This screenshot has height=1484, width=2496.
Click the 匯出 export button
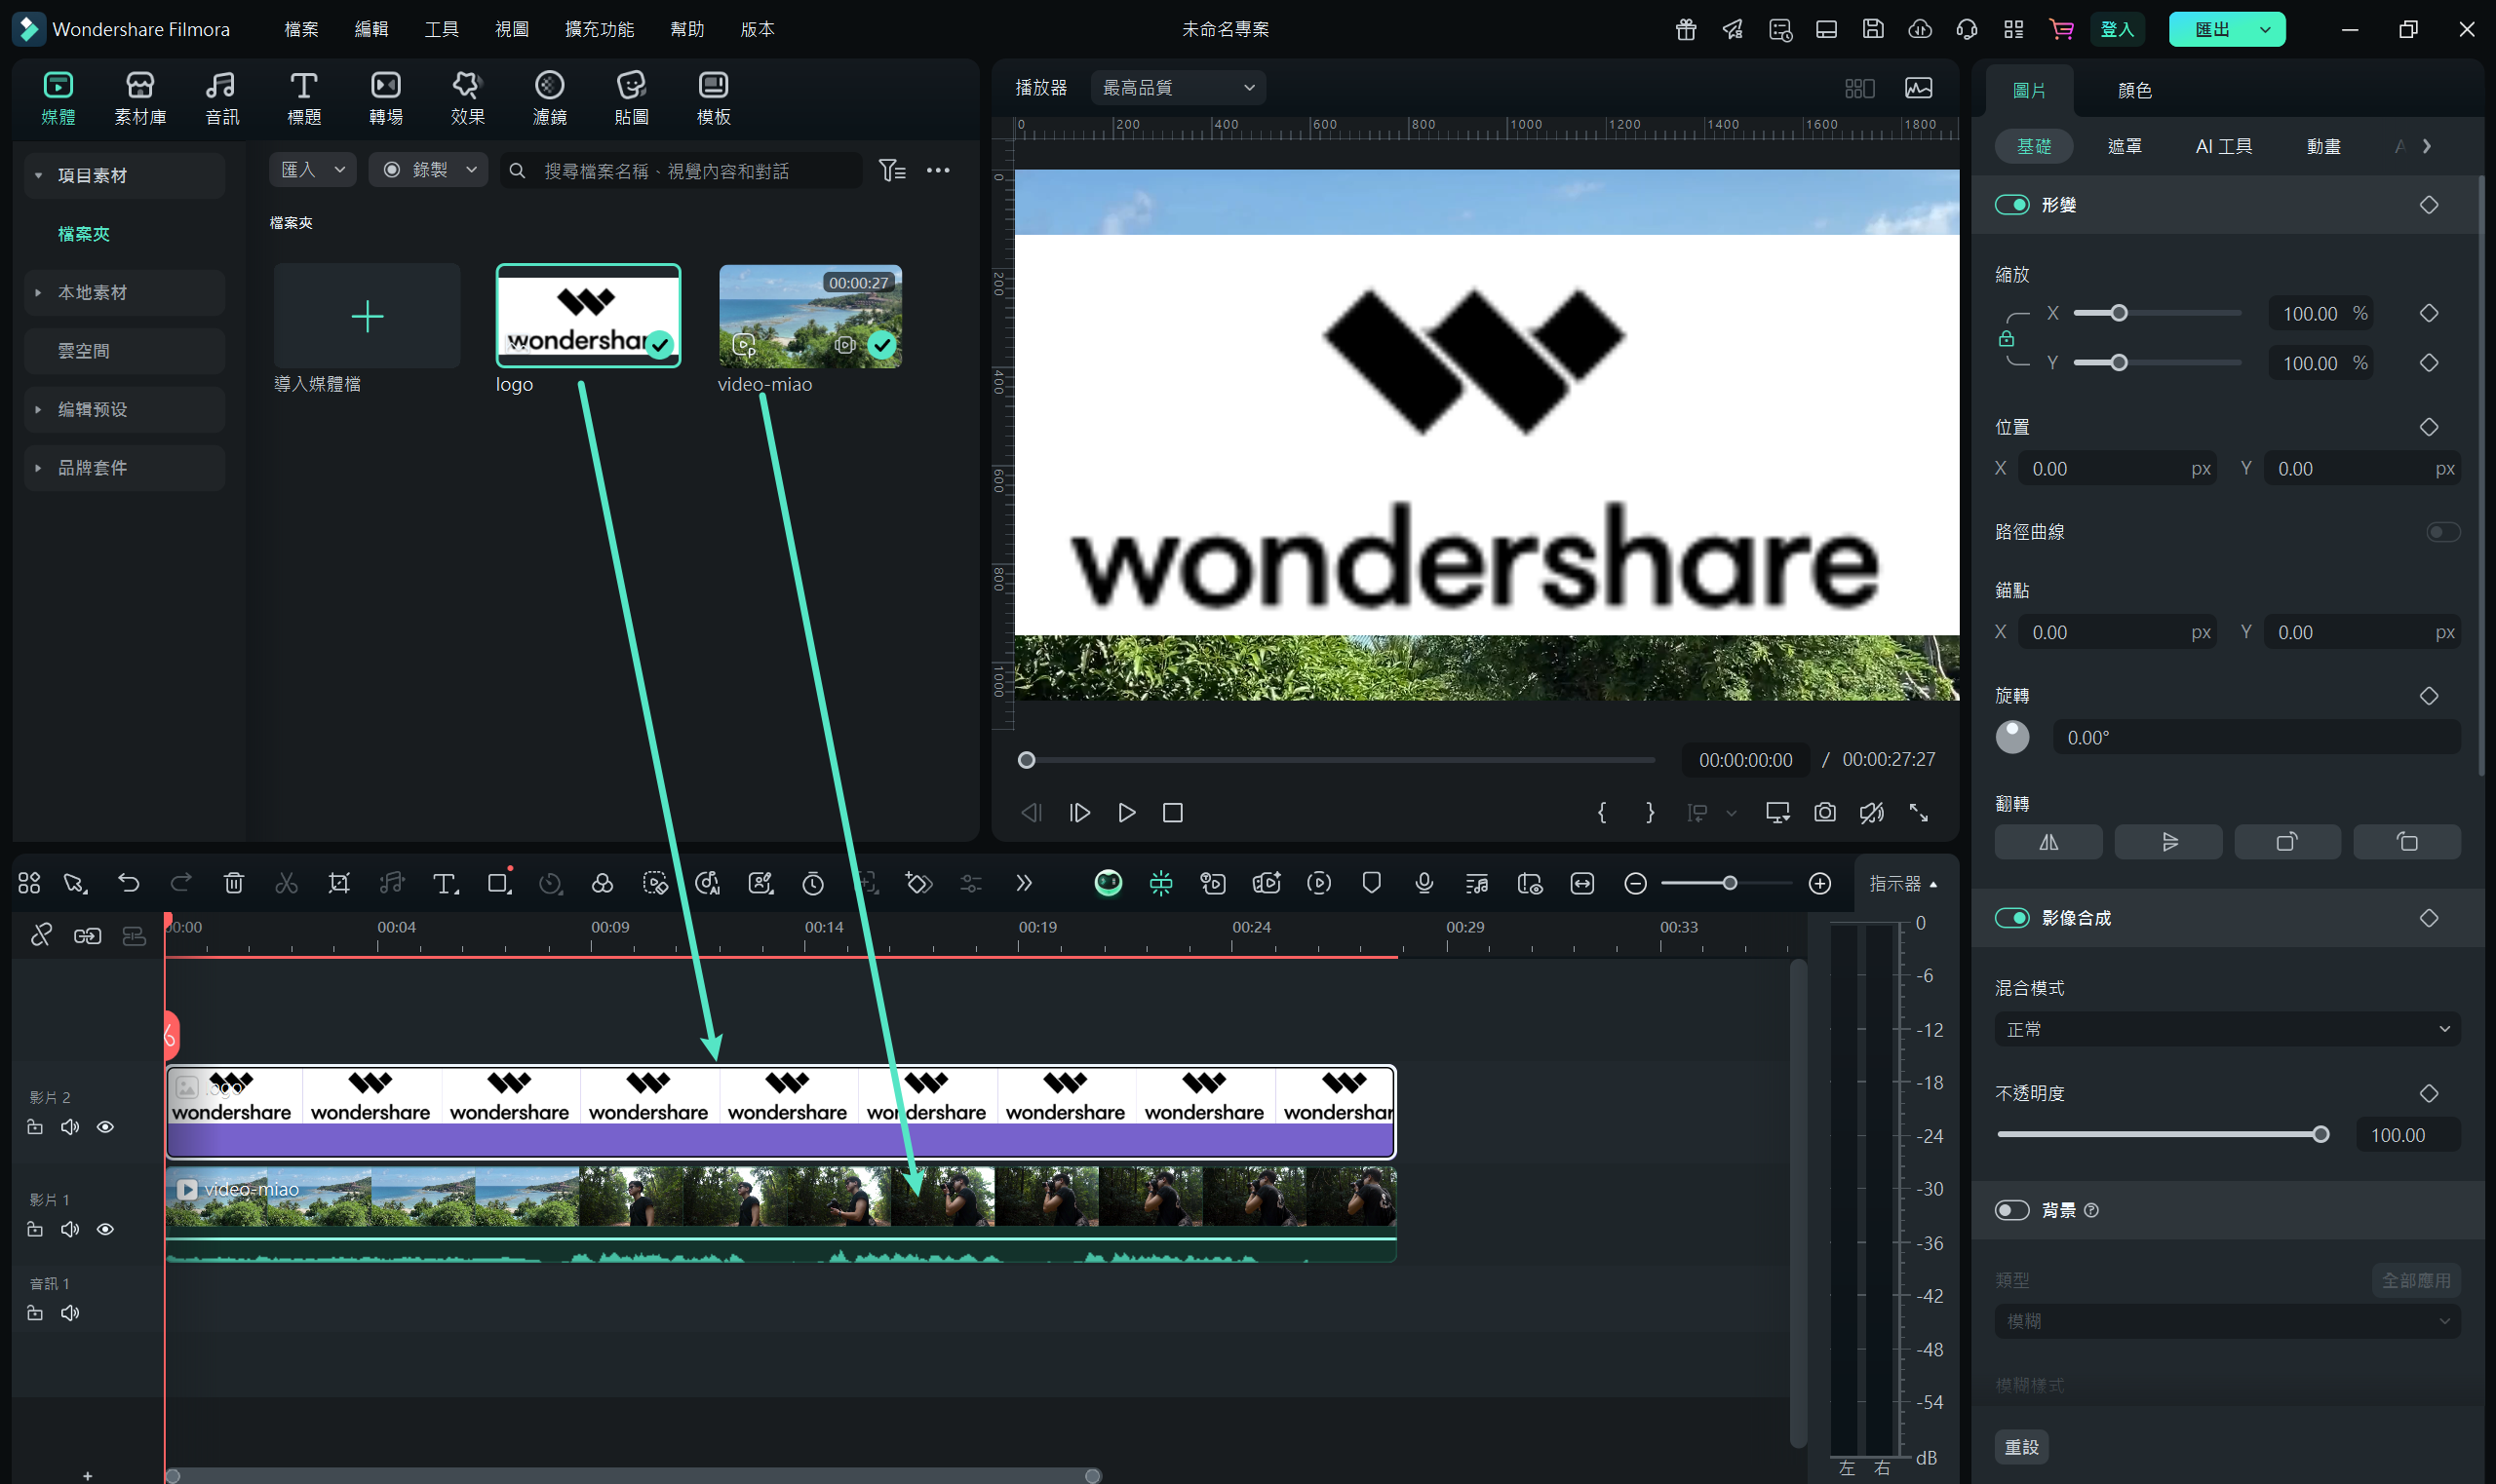(2211, 29)
